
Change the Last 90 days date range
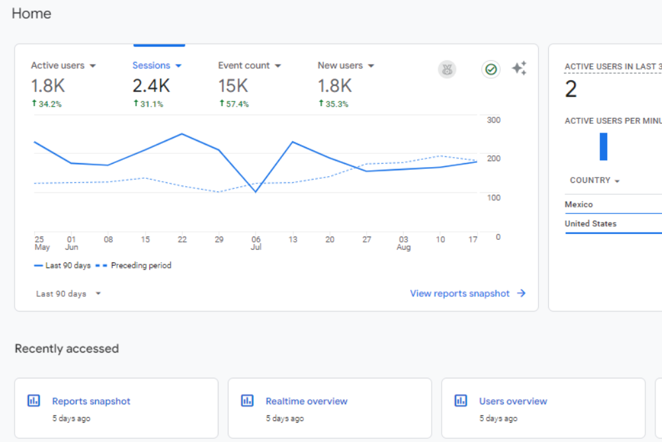tap(68, 294)
